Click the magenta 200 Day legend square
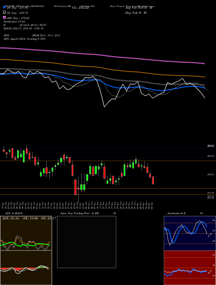Screen dimensions: 216x285 tap(4, 17)
